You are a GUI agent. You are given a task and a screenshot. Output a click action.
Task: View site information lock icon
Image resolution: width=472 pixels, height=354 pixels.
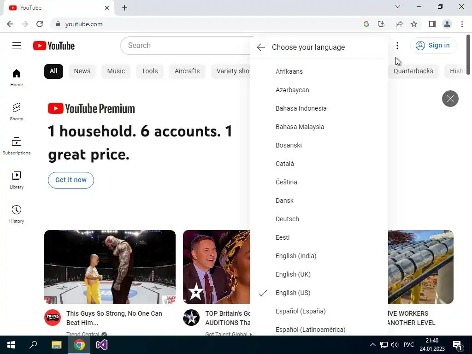58,24
